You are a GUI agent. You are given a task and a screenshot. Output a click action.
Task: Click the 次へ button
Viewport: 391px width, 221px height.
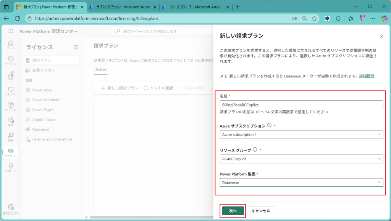coord(233,211)
